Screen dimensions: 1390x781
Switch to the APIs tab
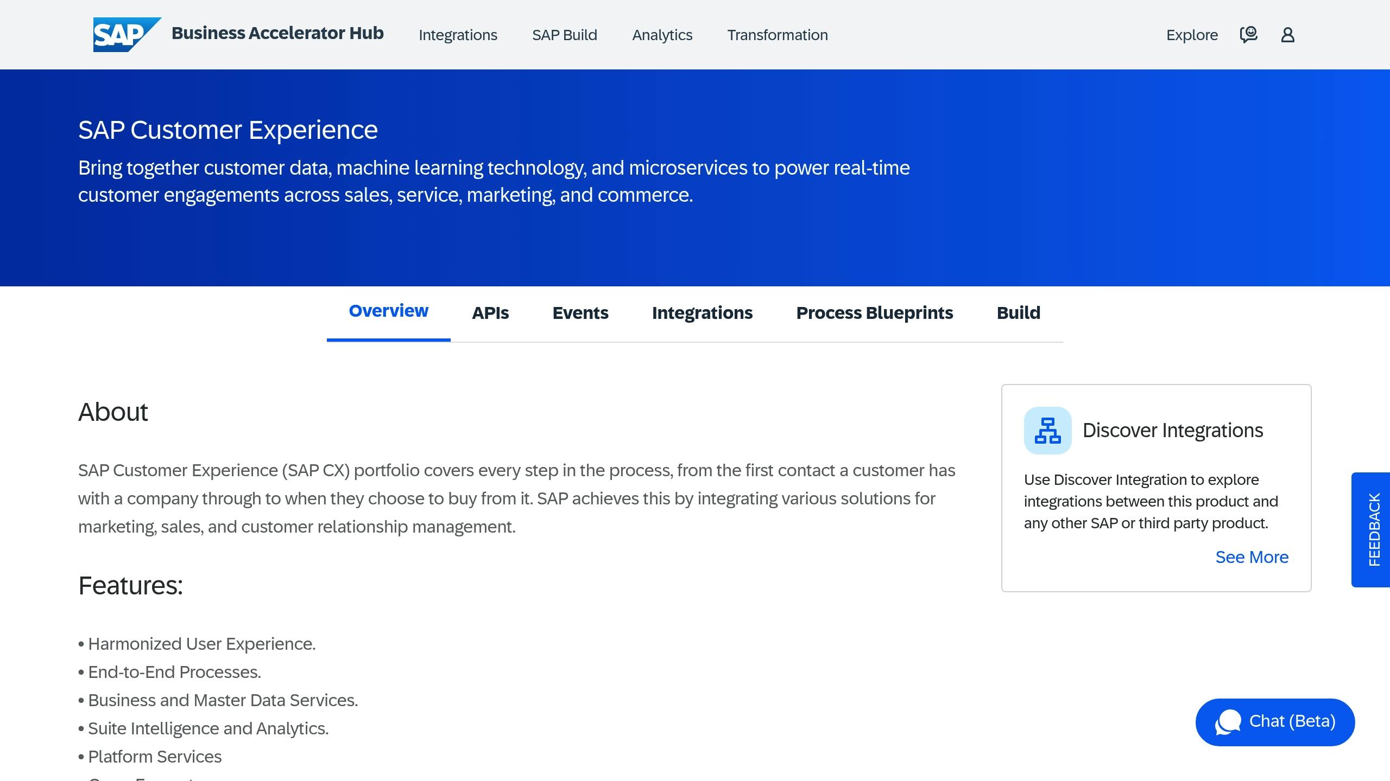click(490, 313)
